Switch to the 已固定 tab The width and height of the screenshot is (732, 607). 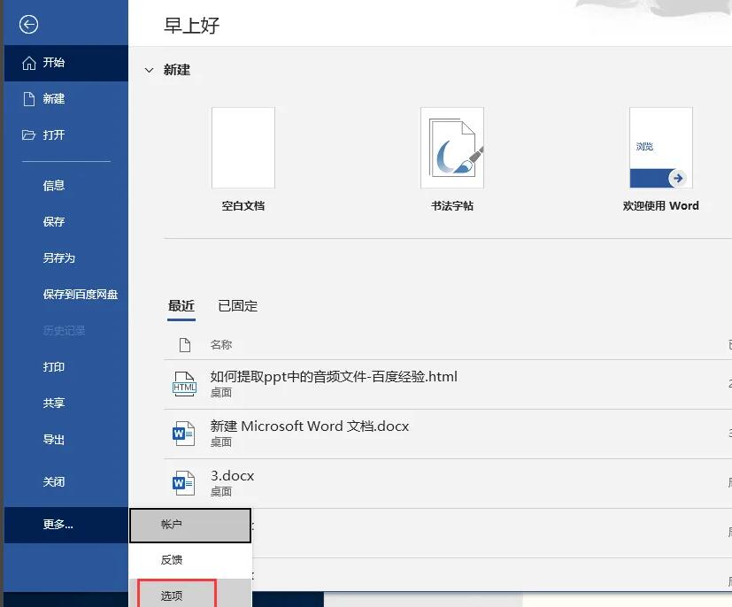237,306
